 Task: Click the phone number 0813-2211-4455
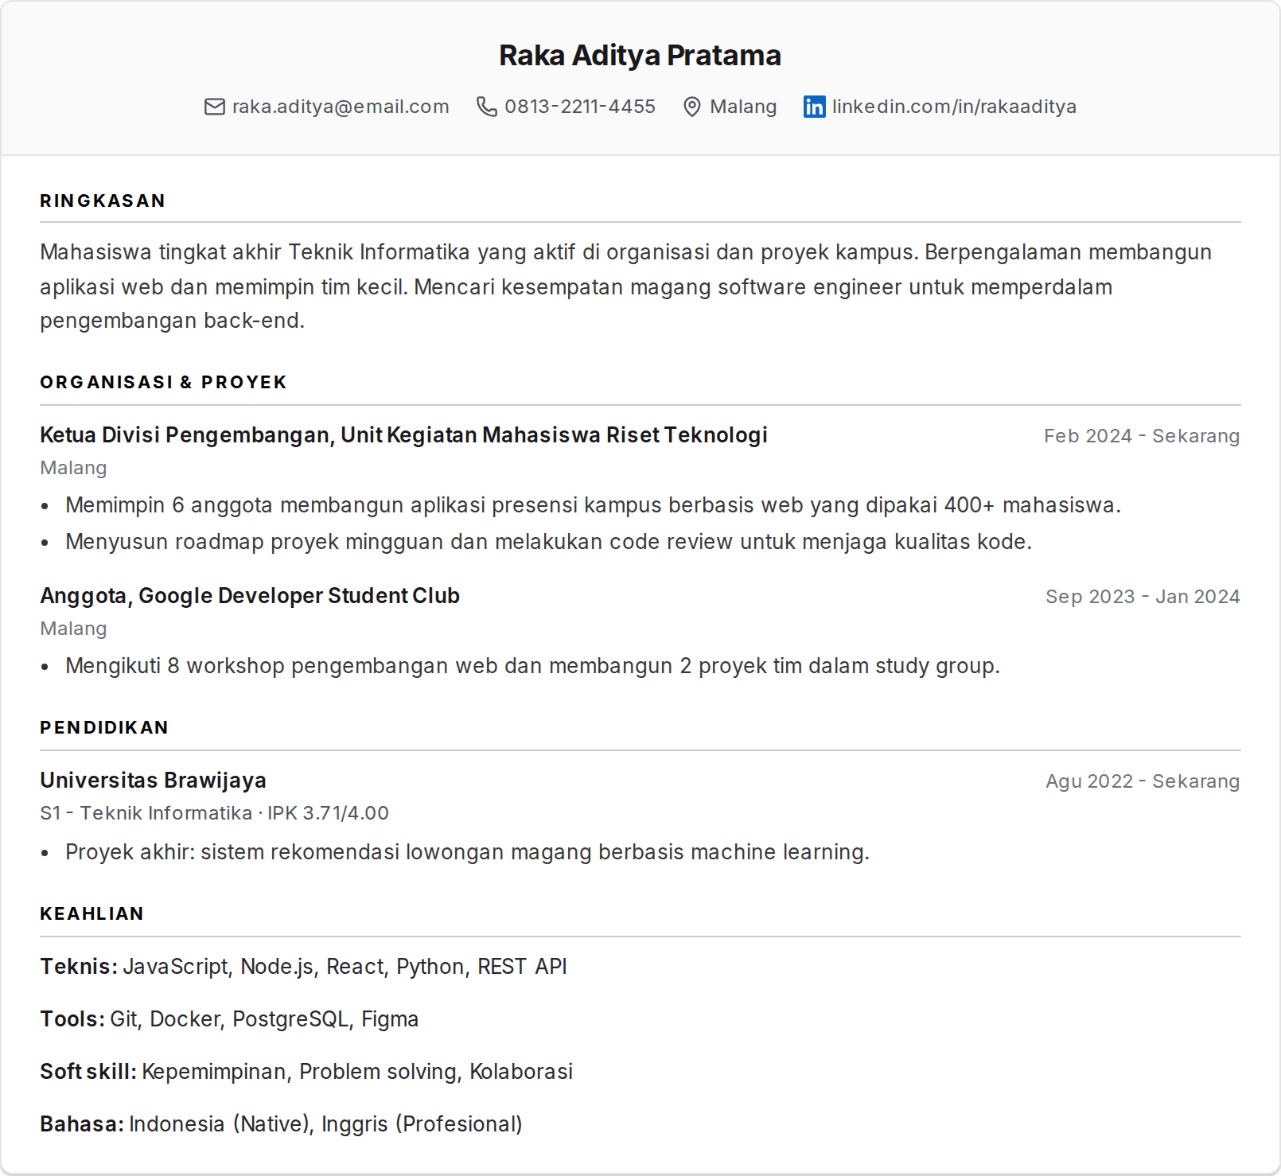(580, 107)
